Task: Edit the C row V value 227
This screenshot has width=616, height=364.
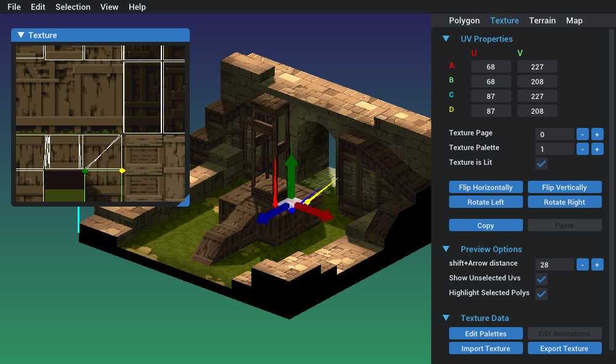Action: tap(537, 96)
